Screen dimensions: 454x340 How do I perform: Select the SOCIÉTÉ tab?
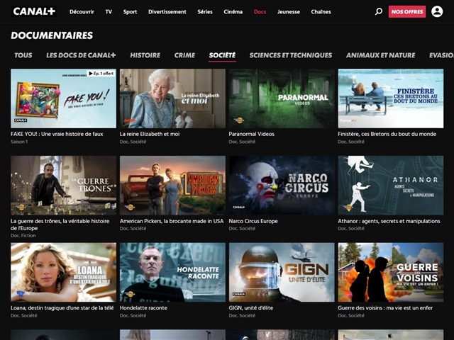click(x=222, y=55)
